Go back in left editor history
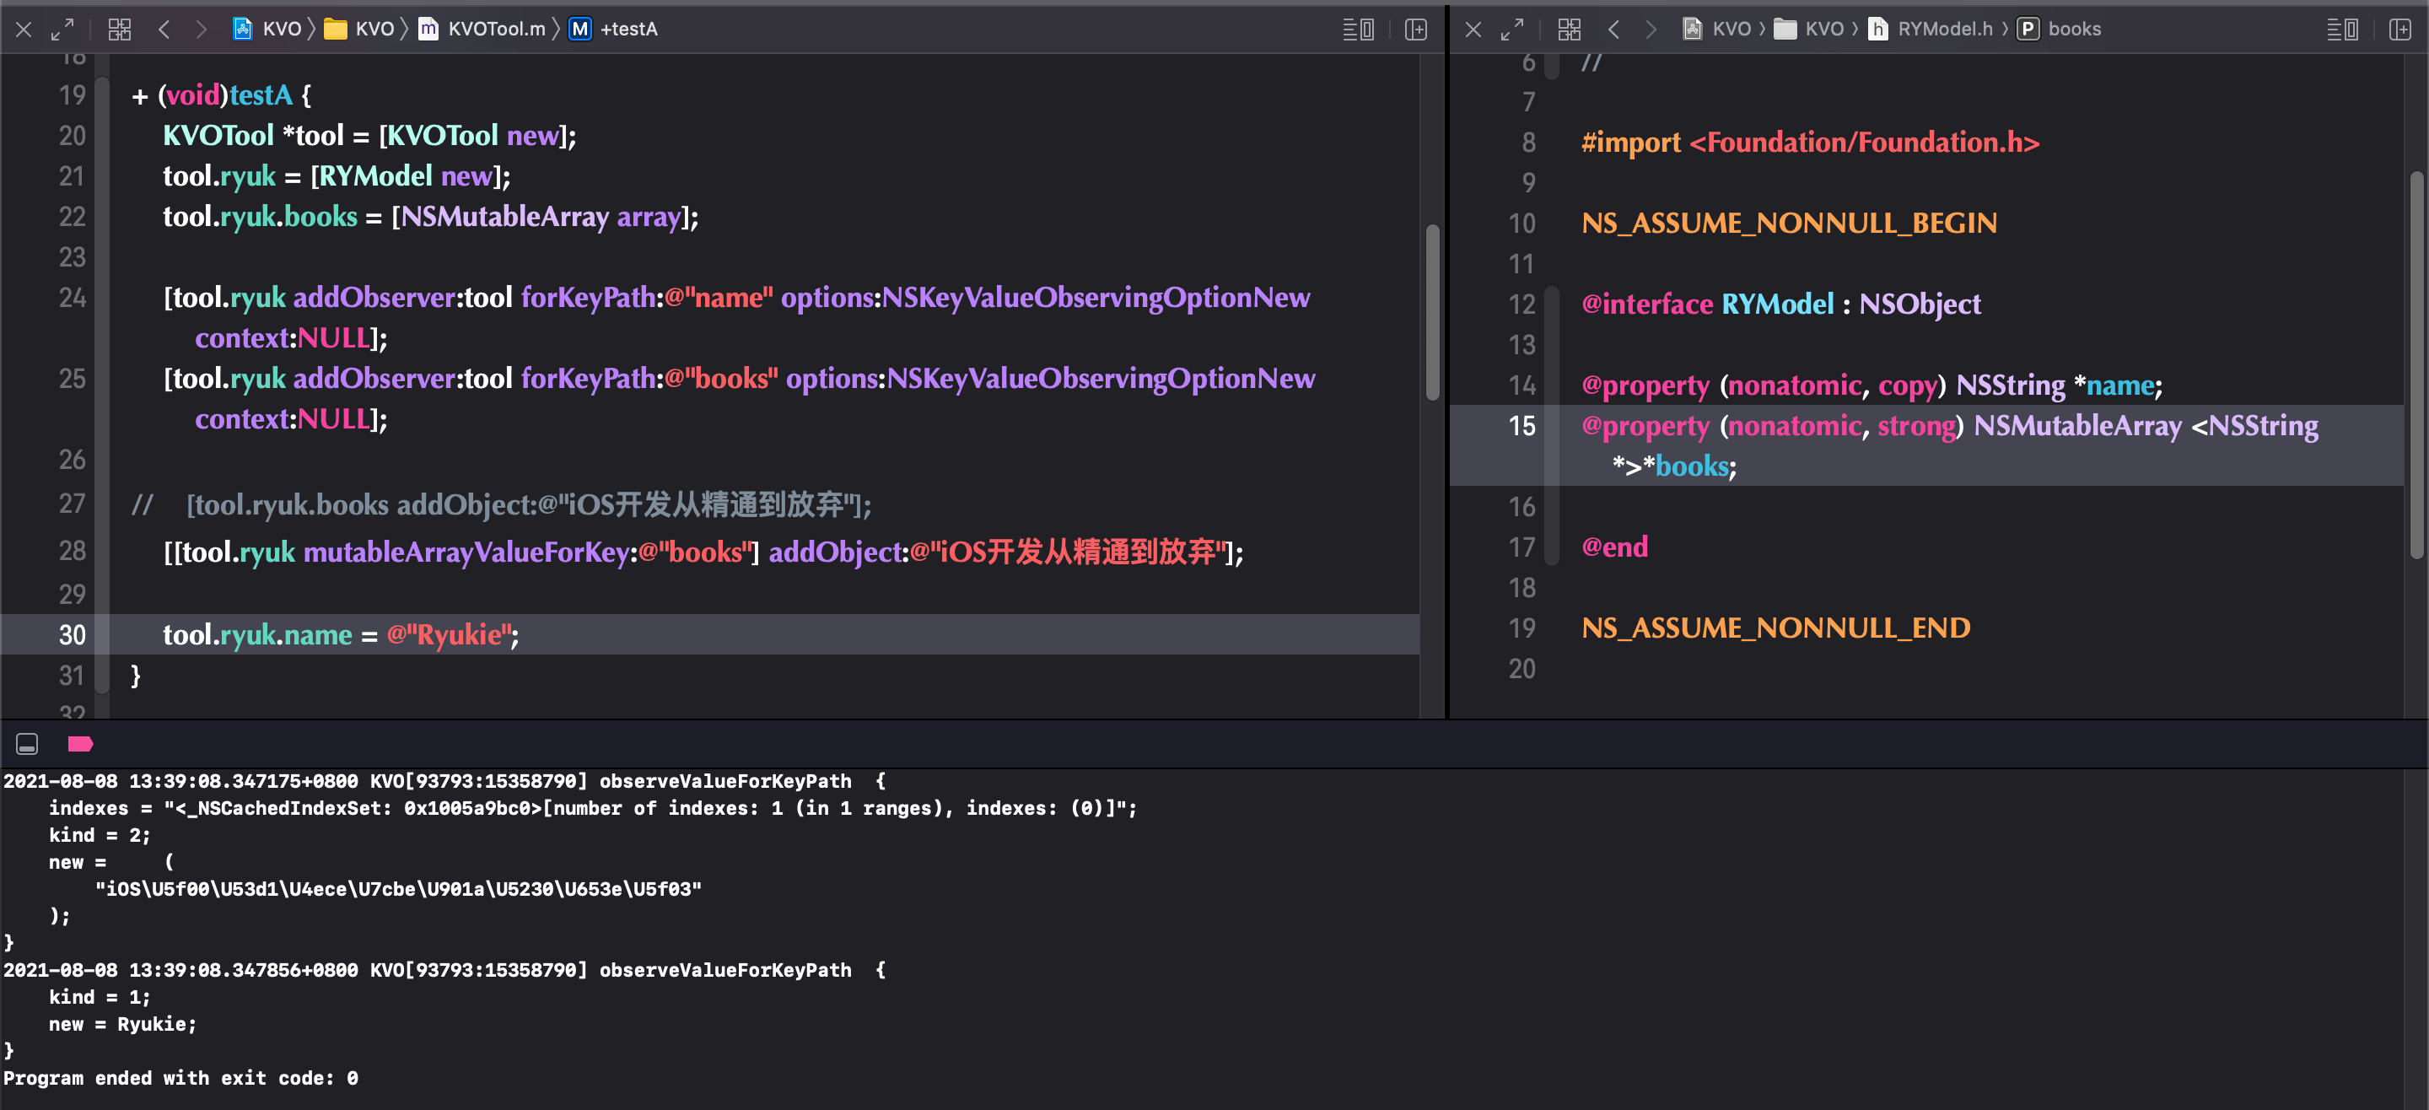The height and width of the screenshot is (1110, 2429). [164, 30]
